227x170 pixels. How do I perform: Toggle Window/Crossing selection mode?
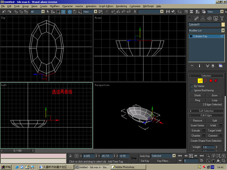[x=63, y=12]
